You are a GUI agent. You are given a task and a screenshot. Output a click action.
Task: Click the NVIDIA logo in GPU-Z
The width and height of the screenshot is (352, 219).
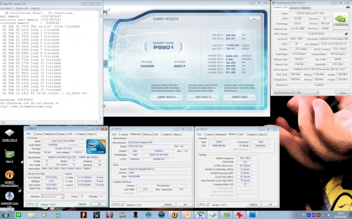click(x=340, y=21)
